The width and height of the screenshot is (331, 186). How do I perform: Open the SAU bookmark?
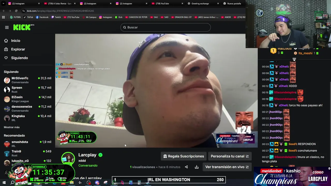[154, 17]
